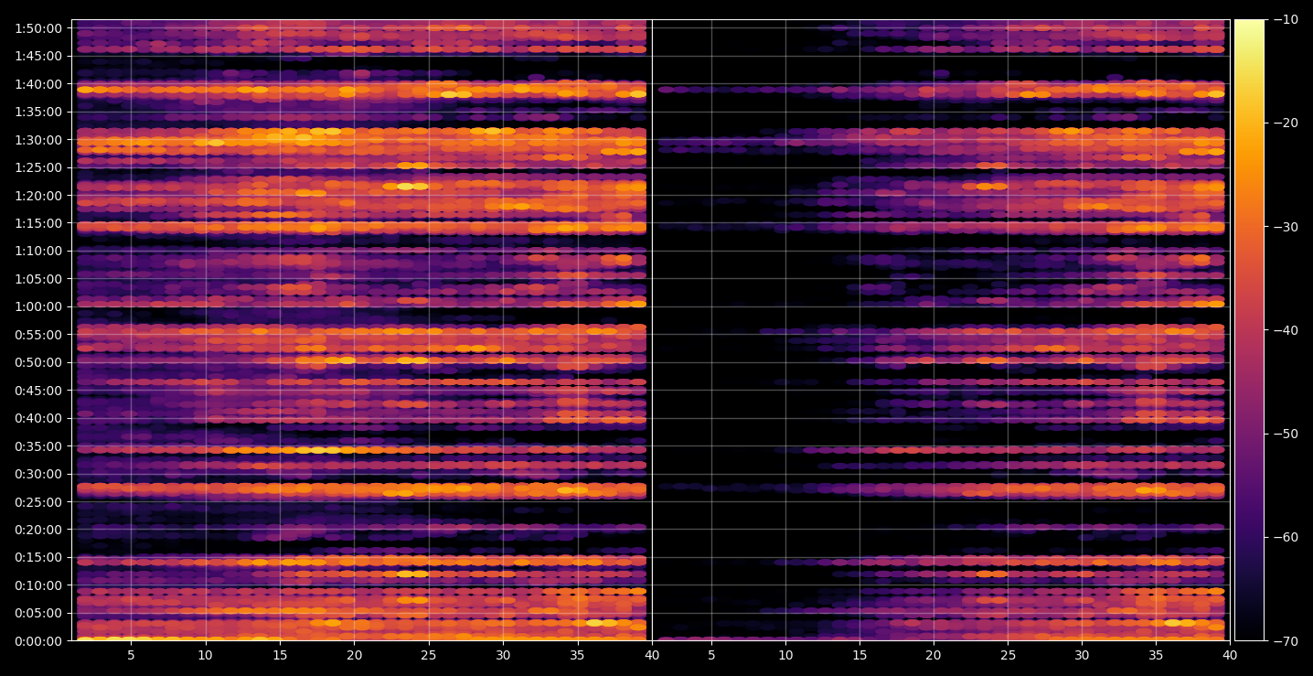The height and width of the screenshot is (676, 1313).
Task: Click the 1:40:00 y-axis tick label
Action: click(x=38, y=84)
